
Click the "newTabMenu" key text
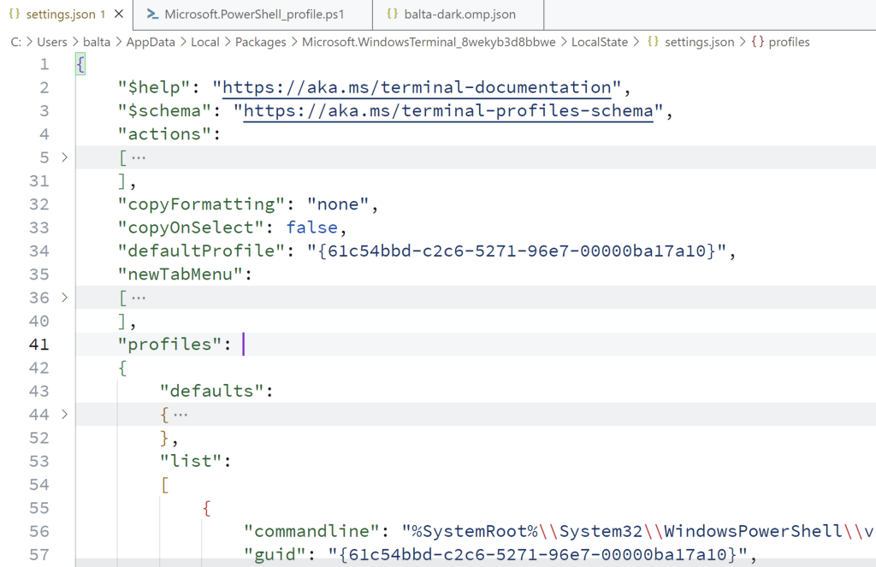[181, 275]
